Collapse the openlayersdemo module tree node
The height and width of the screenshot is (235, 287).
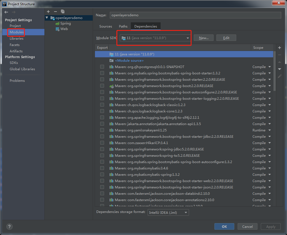tap(47, 18)
